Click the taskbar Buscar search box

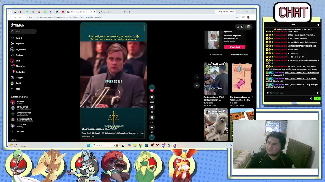(106, 145)
